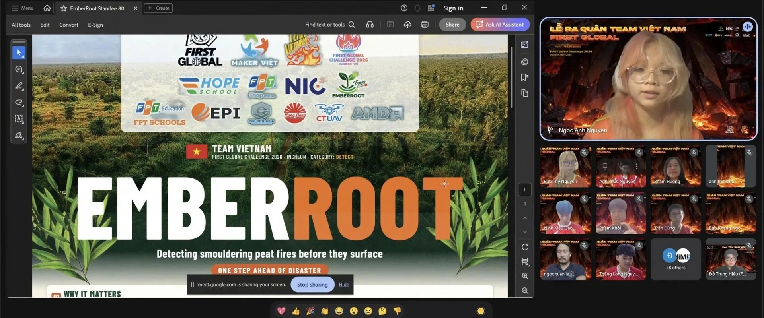Click the Create new tab button
This screenshot has width=764, height=318.
point(158,8)
